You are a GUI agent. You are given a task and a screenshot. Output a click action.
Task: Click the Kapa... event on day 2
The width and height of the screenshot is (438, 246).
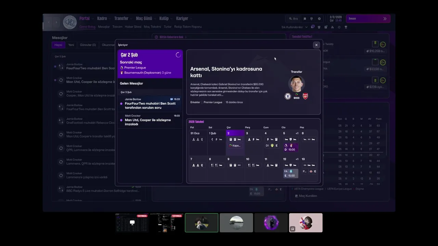coord(235,146)
